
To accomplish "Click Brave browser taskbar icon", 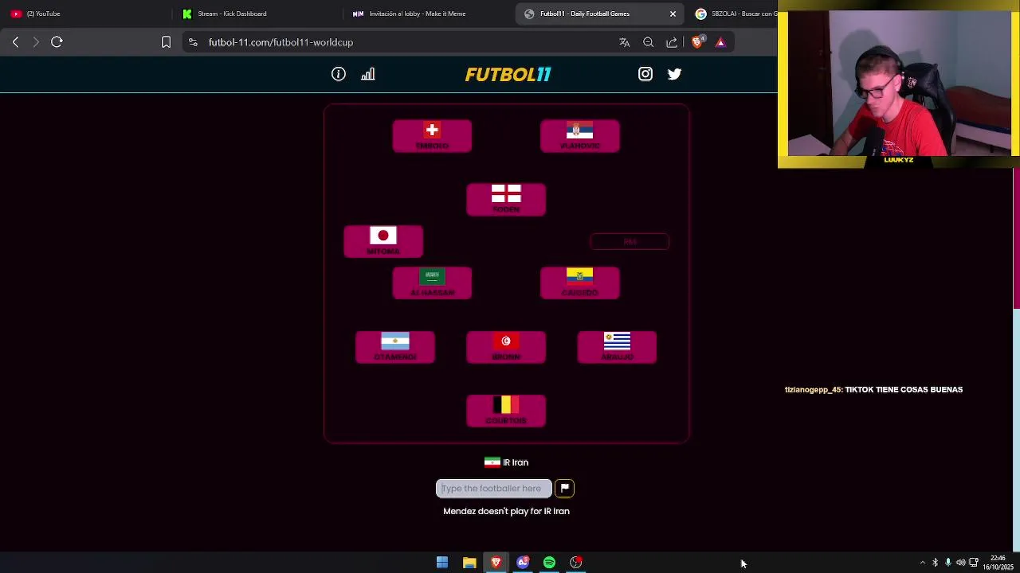I will point(496,563).
